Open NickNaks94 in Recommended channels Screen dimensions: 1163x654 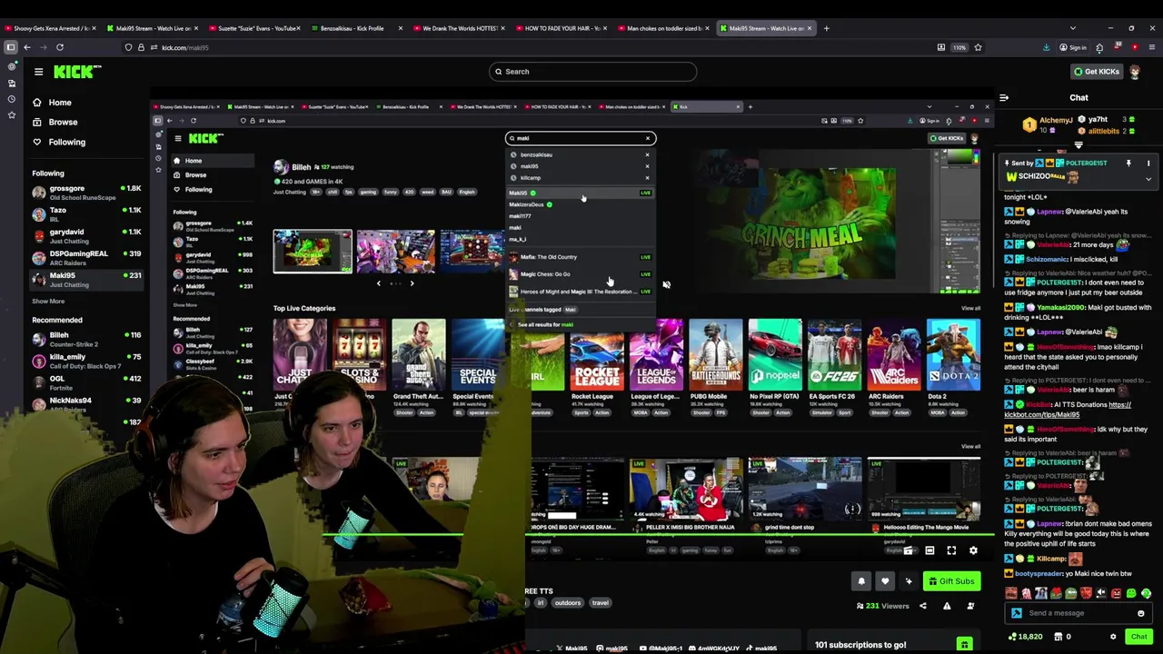pos(86,404)
